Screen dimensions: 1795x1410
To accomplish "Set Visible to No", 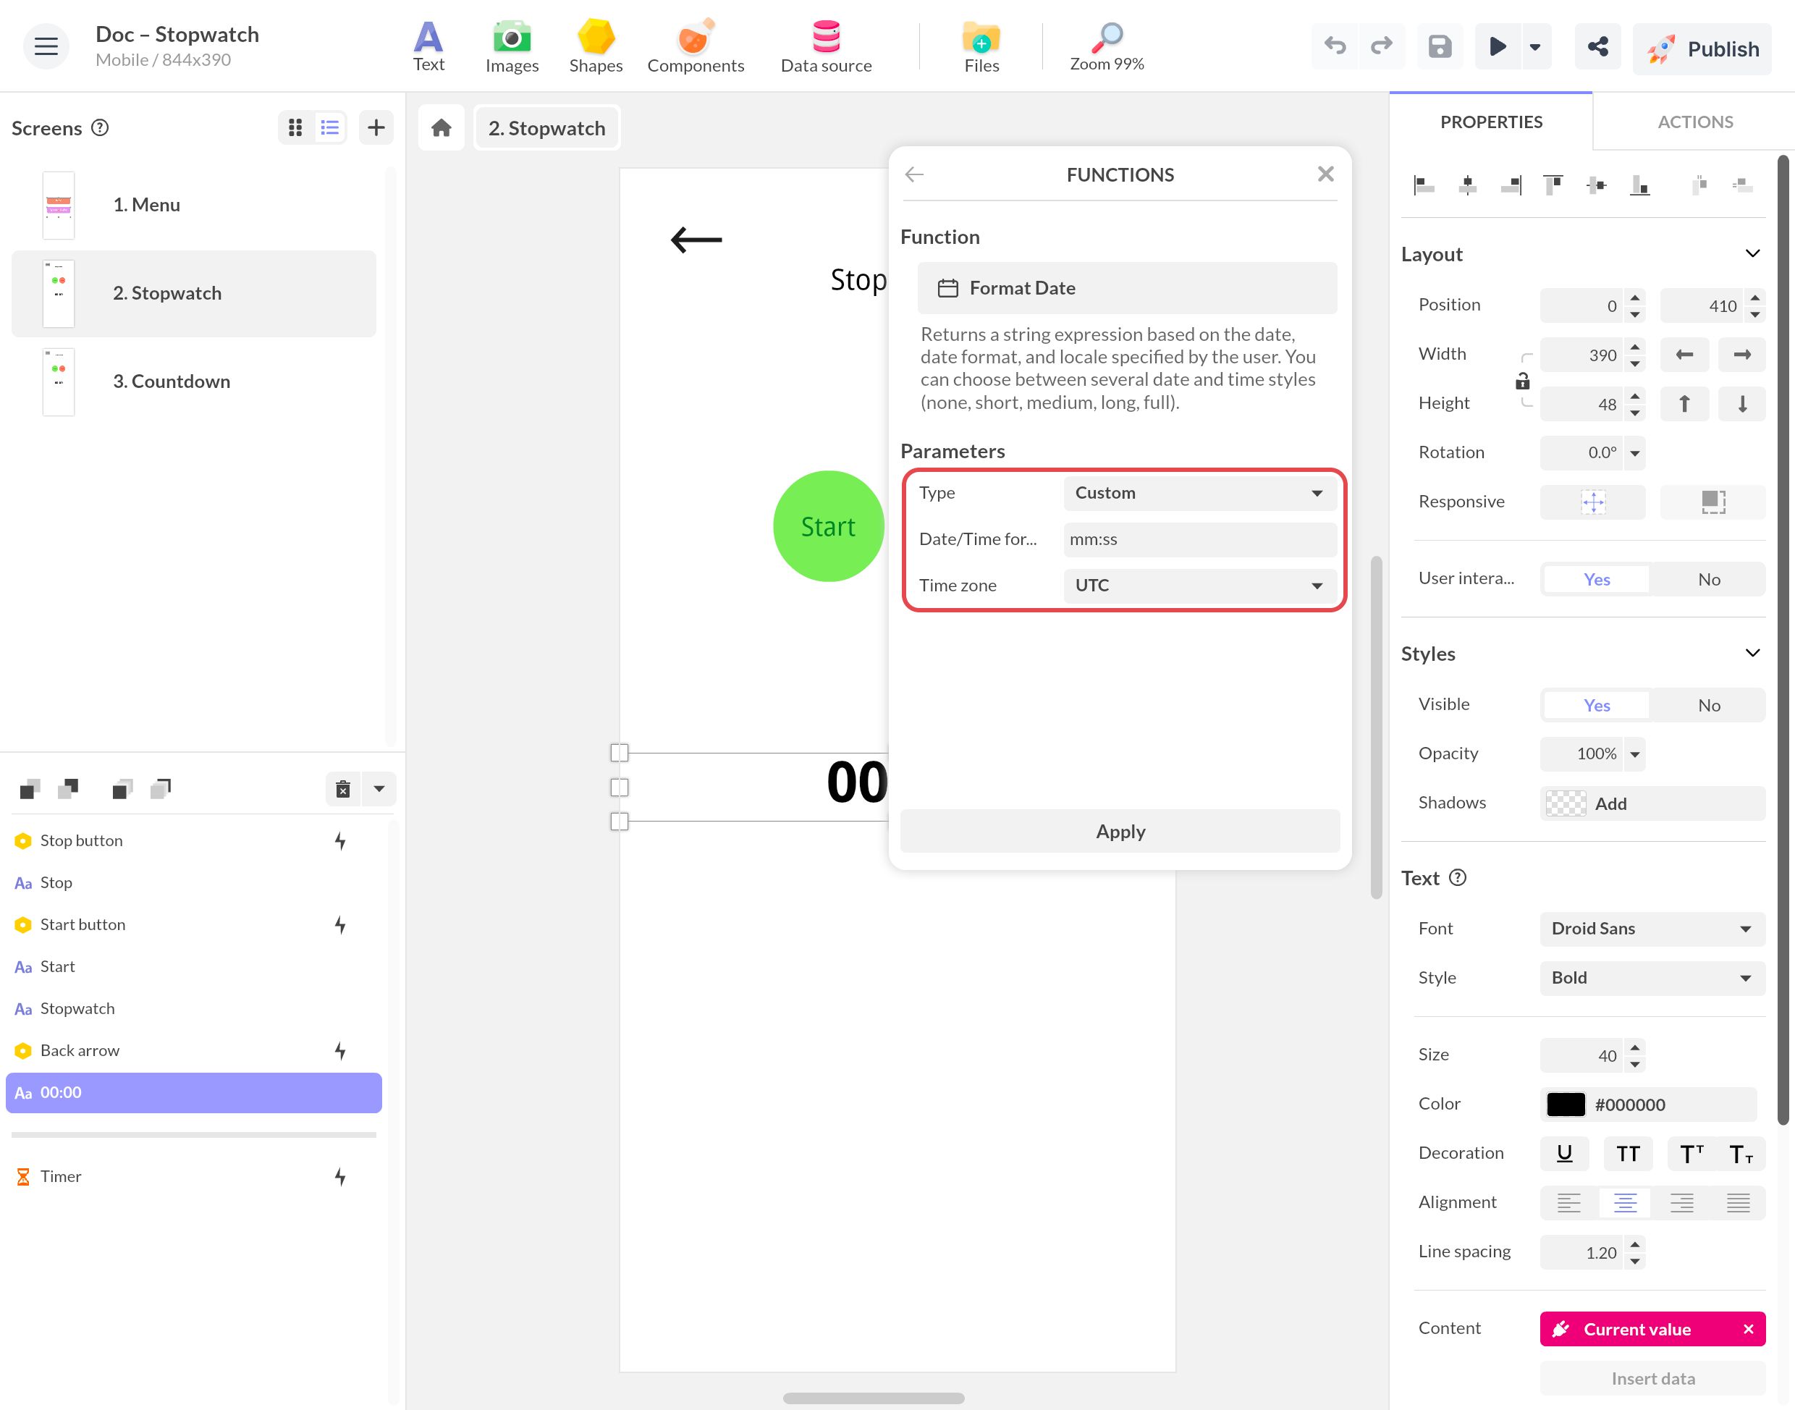I will 1708,705.
